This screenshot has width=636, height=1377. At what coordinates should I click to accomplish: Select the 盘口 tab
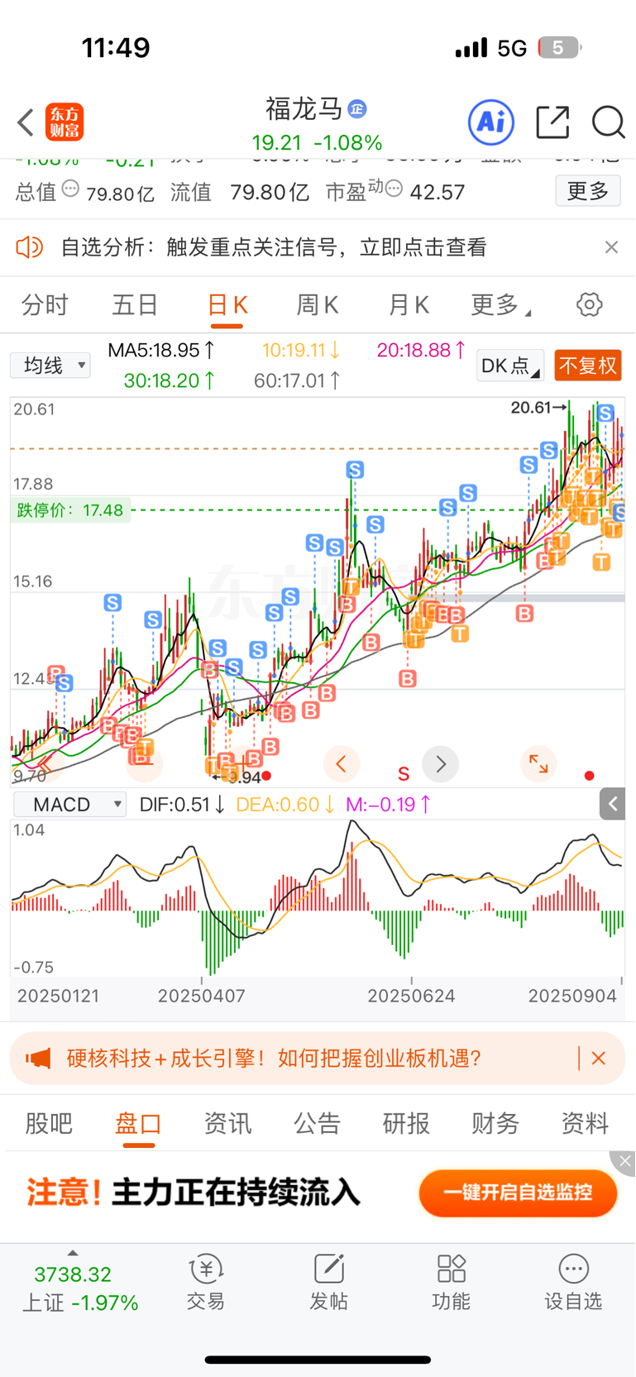pyautogui.click(x=138, y=1123)
